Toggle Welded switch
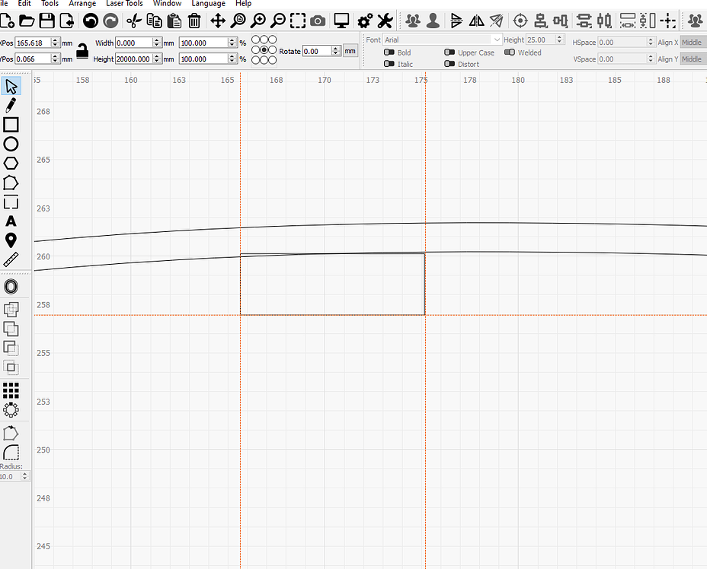The height and width of the screenshot is (569, 707). (510, 52)
